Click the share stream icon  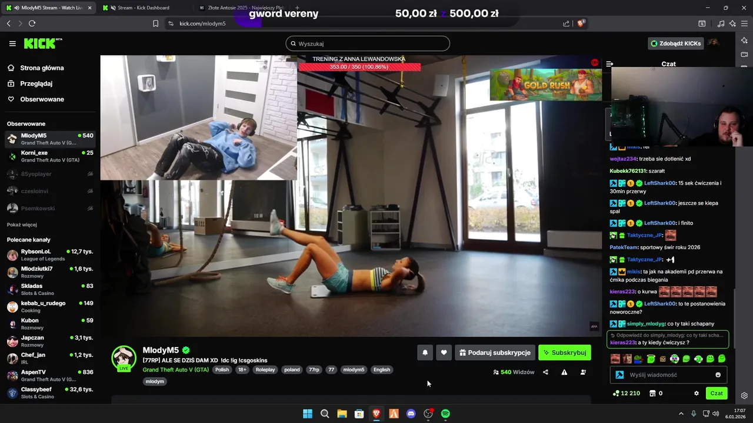[x=545, y=372]
